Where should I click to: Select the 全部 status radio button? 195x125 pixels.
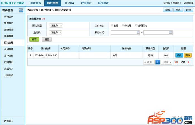tap(112, 25)
